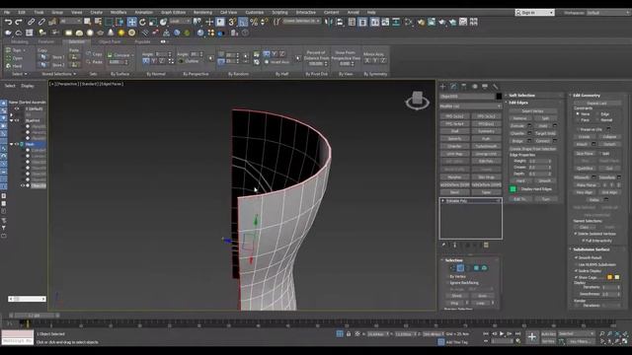Open the Customize menu

255,13
